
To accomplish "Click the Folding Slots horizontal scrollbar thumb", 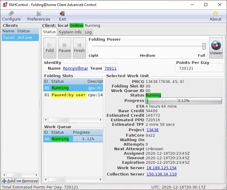I will point(59,120).
